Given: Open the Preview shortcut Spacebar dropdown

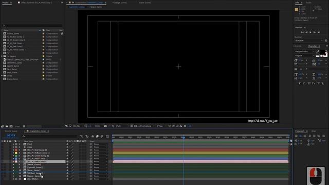Looking at the screenshot, I should tap(309, 41).
